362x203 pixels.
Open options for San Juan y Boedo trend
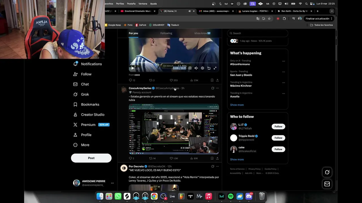[x=283, y=72]
